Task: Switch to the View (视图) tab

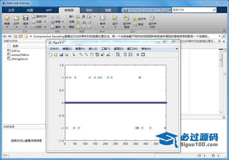Action: pyautogui.click(x=108, y=10)
